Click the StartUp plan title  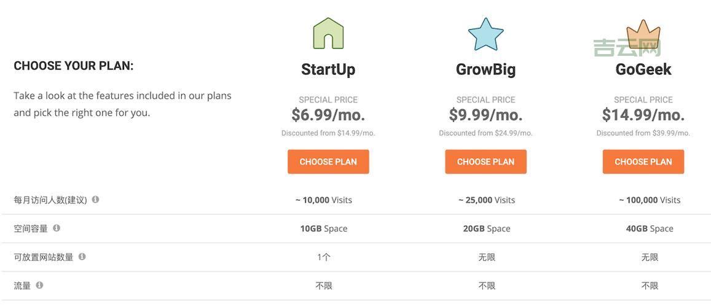click(x=328, y=69)
